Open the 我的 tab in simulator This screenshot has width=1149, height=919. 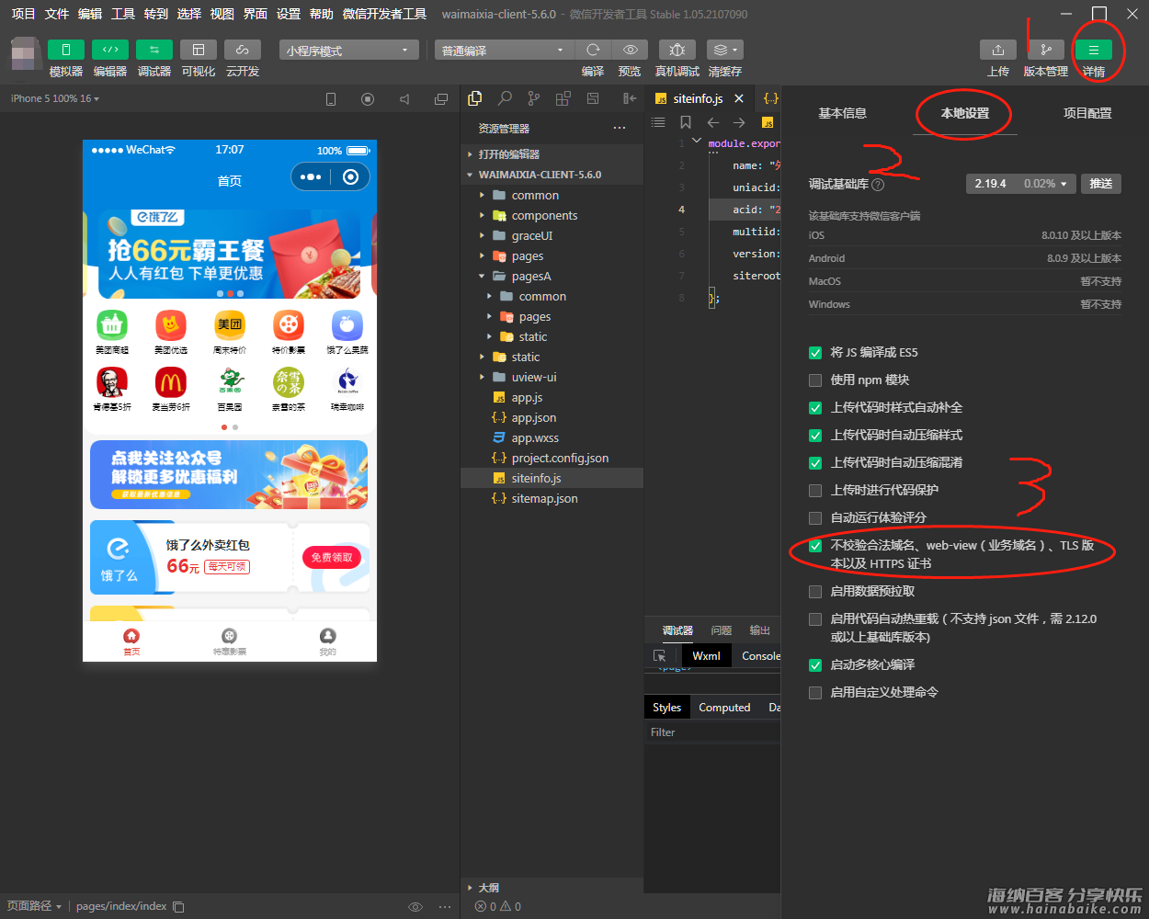click(x=327, y=642)
